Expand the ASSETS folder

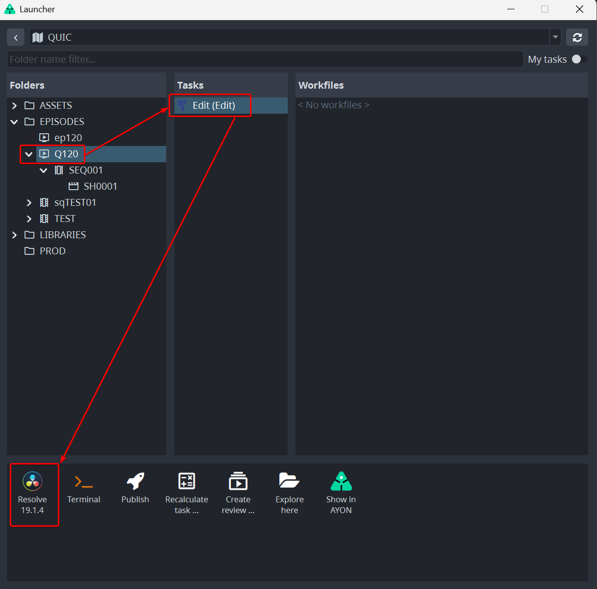tap(14, 106)
